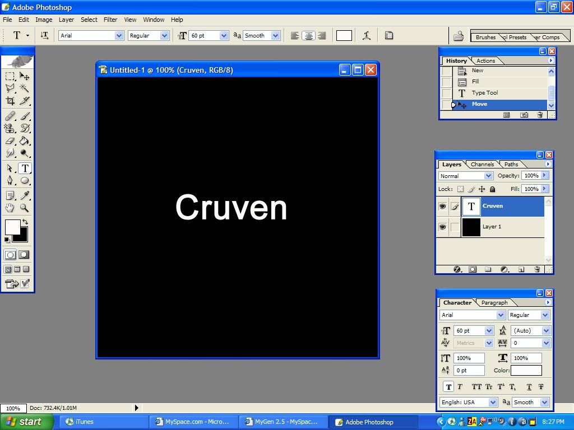Reset default foreground and background colors
The height and width of the screenshot is (430, 574).
7,240
